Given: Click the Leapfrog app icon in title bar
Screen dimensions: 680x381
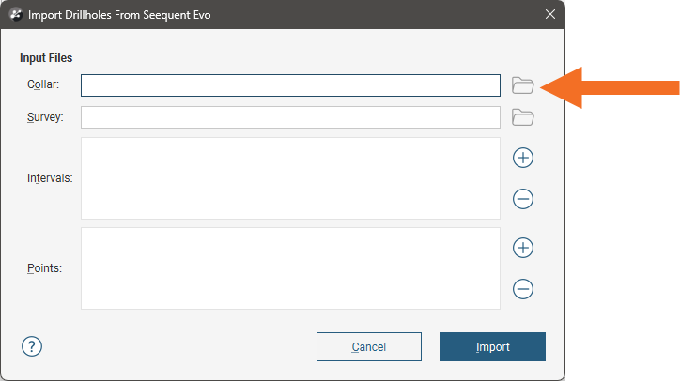Looking at the screenshot, I should pos(15,14).
